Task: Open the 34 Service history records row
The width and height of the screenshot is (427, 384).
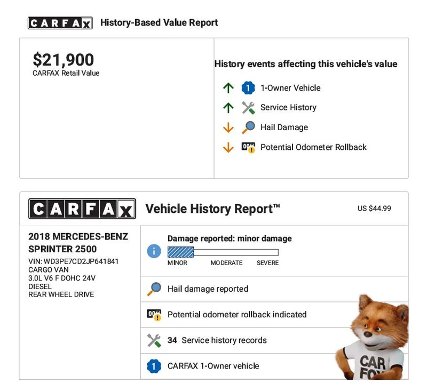Action: [x=274, y=340]
